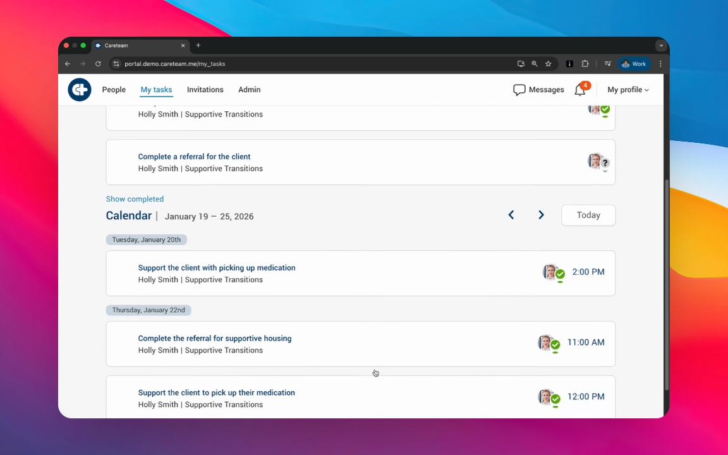728x455 pixels.
Task: Click the 'Tuesday, January 20th' date label
Action: 146,240
